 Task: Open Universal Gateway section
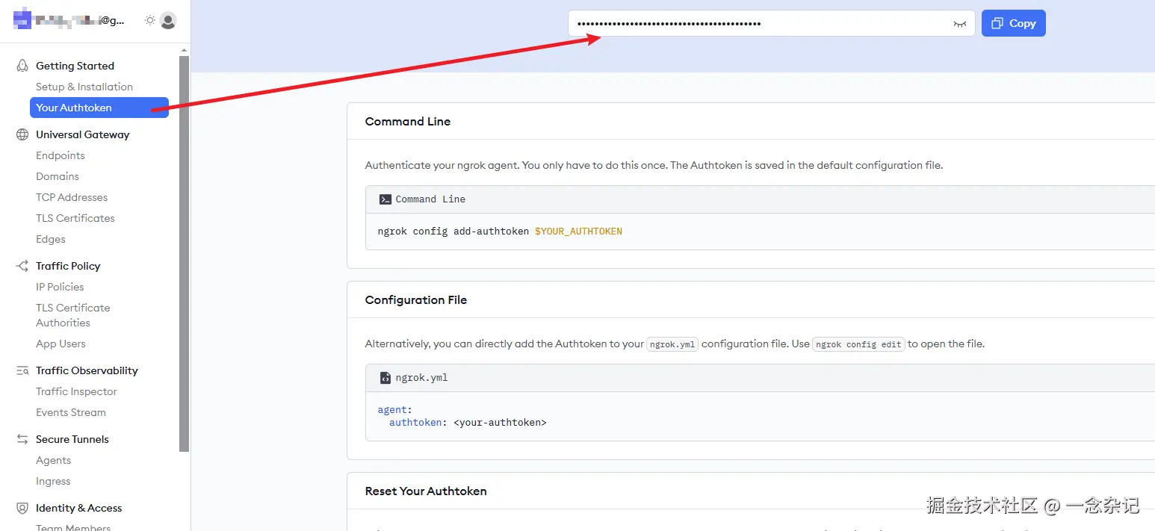tap(83, 134)
